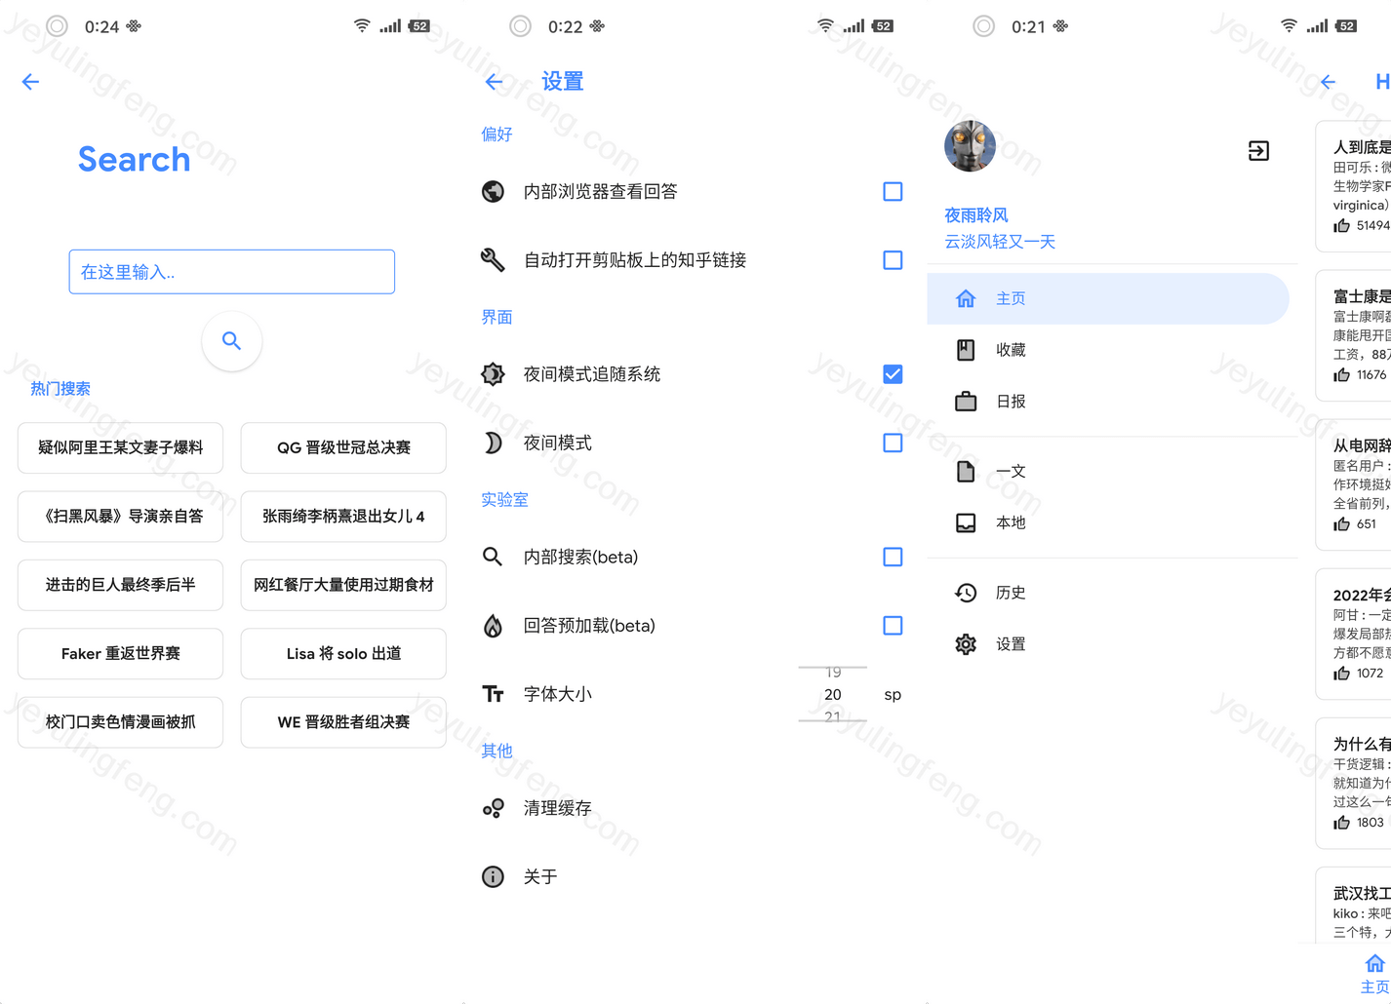This screenshot has height=1004, width=1391.
Task: Toggle the 夜间模式 night mode checkbox
Action: pyautogui.click(x=893, y=444)
